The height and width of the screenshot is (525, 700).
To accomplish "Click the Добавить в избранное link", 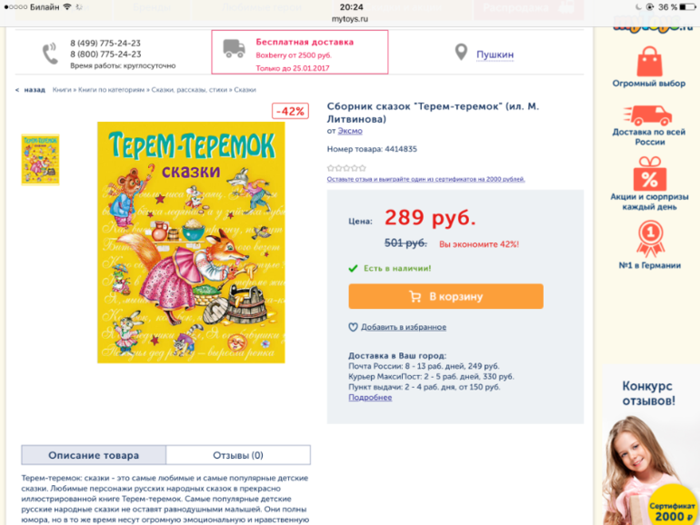I will point(404,327).
